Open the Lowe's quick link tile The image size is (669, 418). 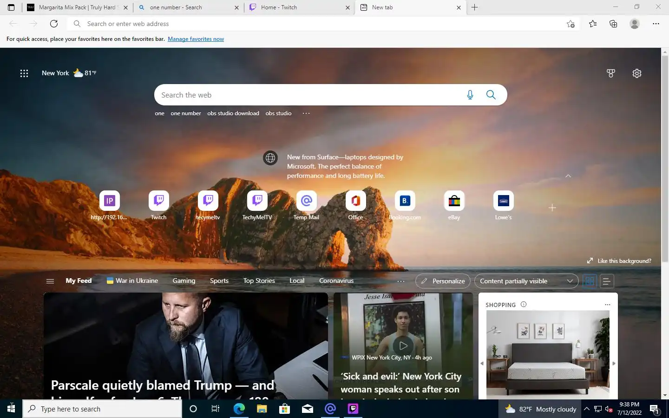pos(503,205)
